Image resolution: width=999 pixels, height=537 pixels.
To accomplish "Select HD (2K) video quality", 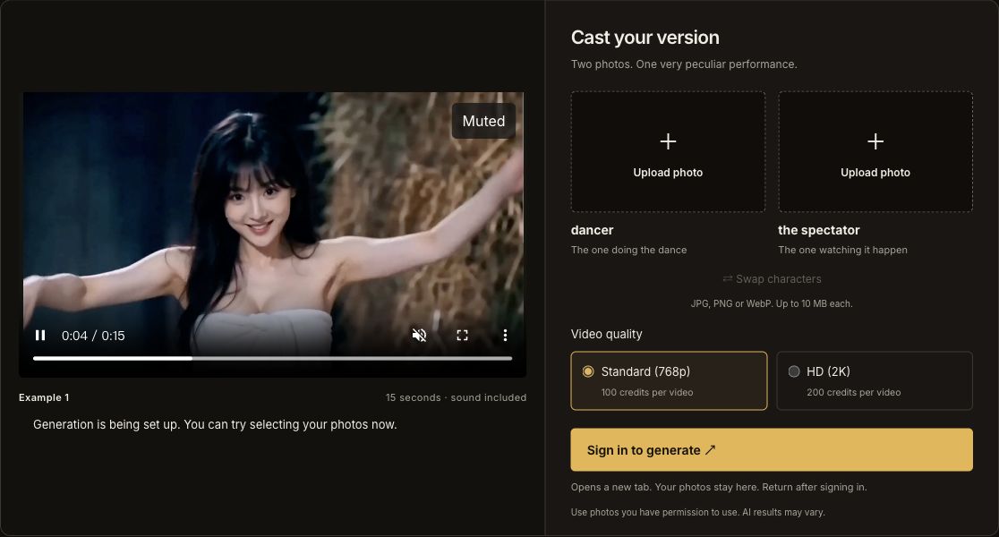I will coord(875,380).
